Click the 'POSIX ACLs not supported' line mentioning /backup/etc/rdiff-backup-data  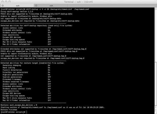(36, 14)
